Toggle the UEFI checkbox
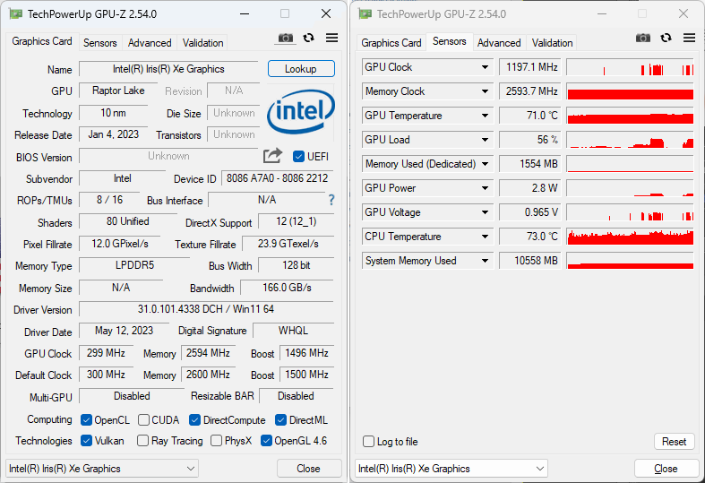This screenshot has height=483, width=705. pos(298,157)
